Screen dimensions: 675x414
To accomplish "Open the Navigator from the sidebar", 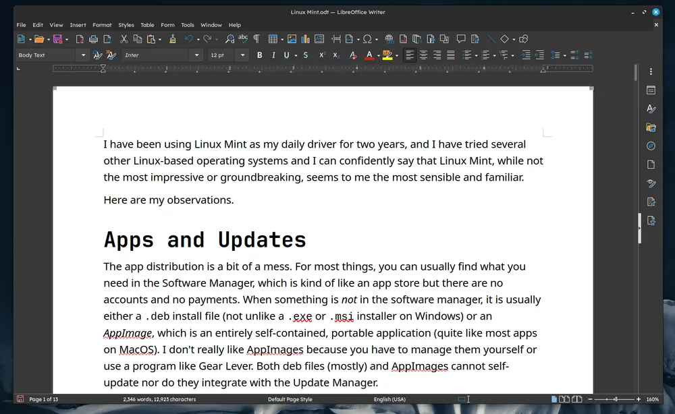I will point(651,146).
